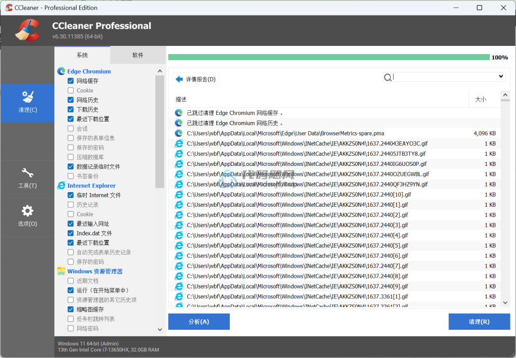Sort results by 大小 column header
Viewport: 516px width, 358px height.
coord(485,99)
